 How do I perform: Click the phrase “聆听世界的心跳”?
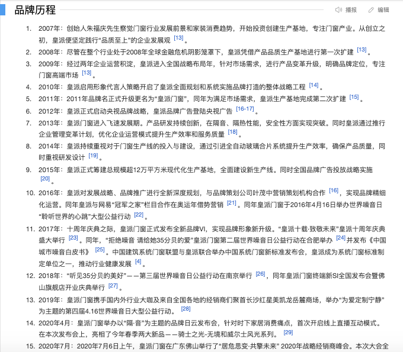[65, 217]
